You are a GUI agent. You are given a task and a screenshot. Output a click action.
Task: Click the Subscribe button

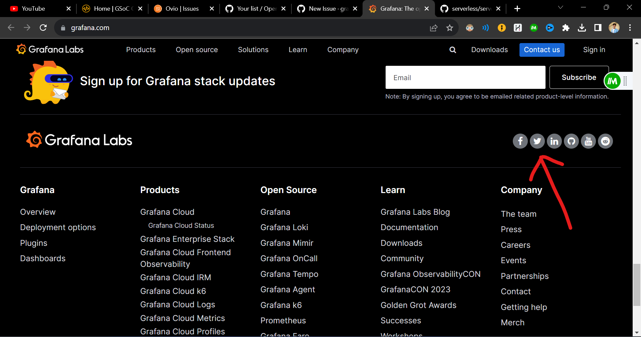pos(579,77)
